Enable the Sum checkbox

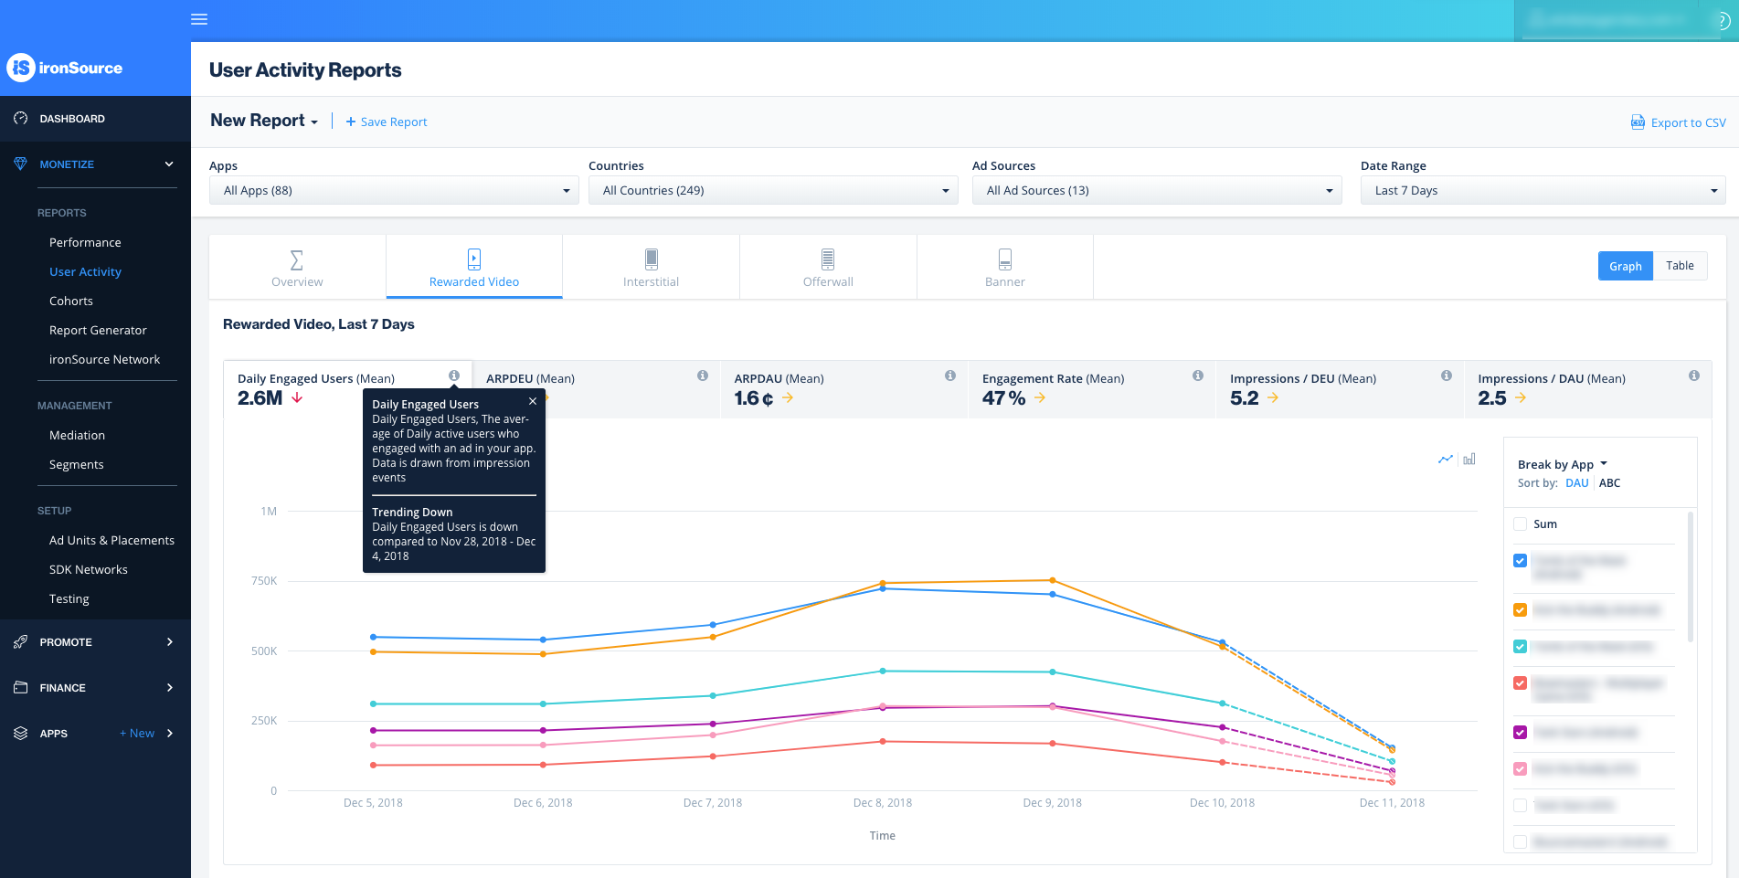coord(1521,524)
